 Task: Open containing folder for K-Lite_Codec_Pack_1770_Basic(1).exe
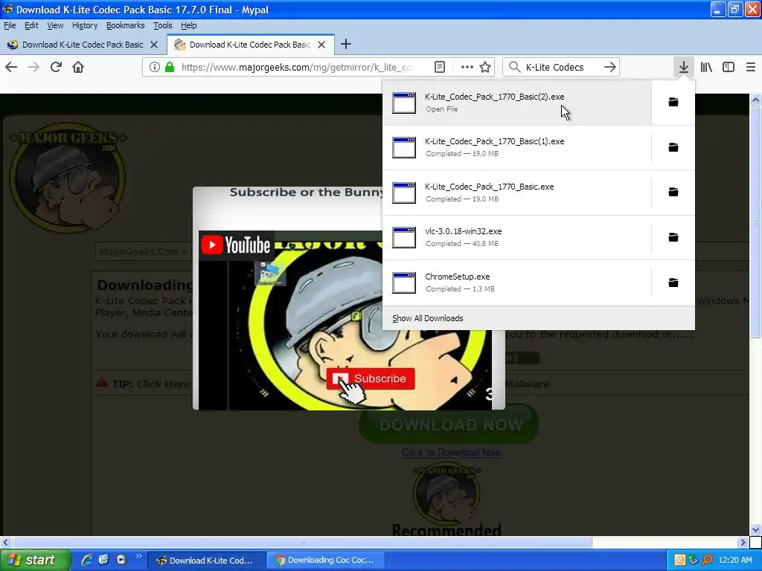pyautogui.click(x=673, y=147)
